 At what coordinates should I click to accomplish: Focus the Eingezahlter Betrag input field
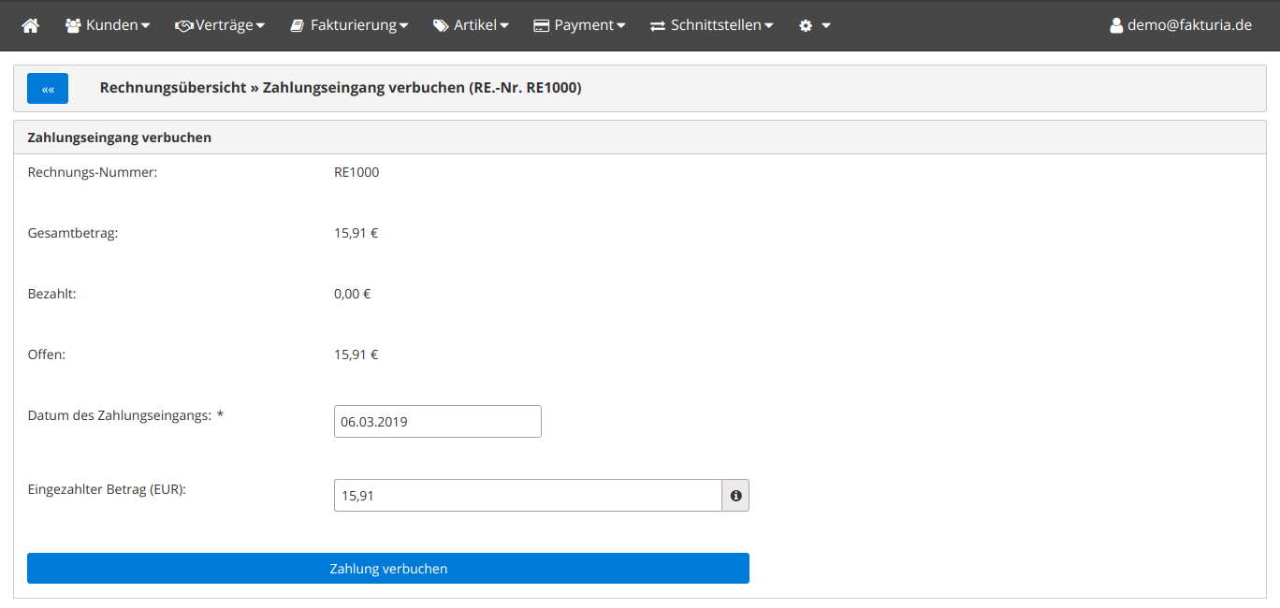point(527,496)
